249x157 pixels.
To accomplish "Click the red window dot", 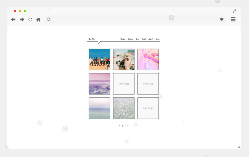I will point(15,11).
